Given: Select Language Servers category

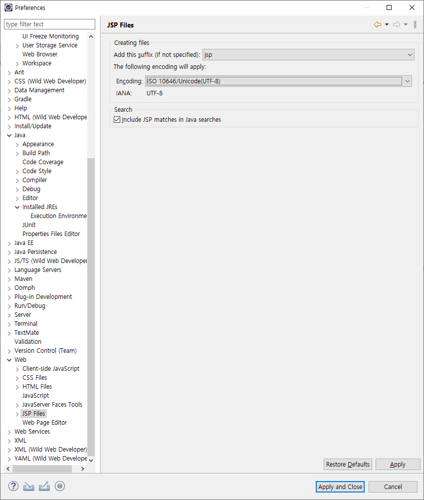Looking at the screenshot, I should click(x=38, y=270).
